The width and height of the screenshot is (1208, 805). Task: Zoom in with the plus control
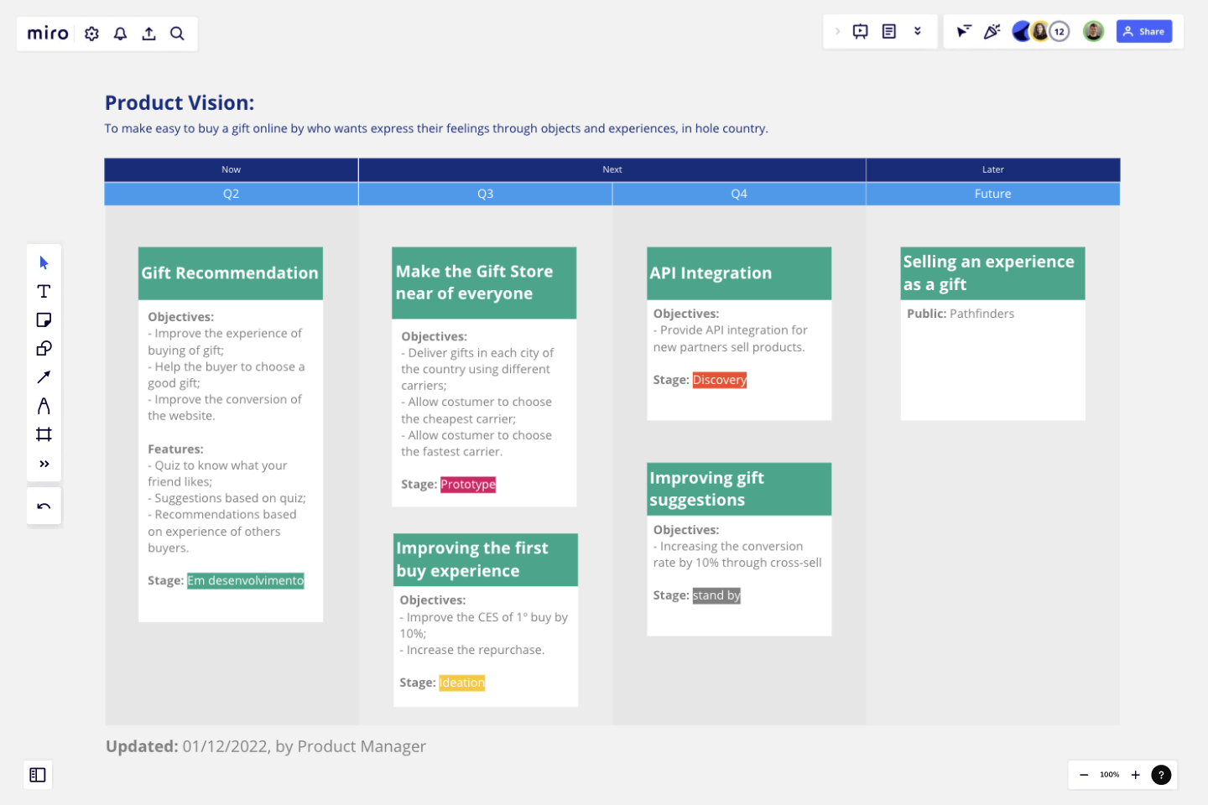tap(1135, 775)
